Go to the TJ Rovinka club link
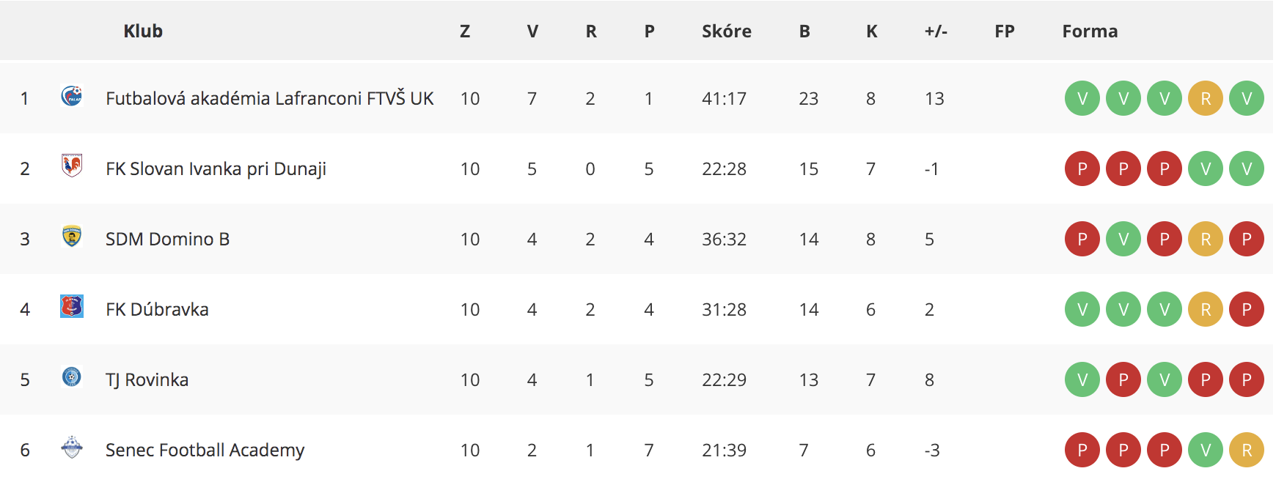The image size is (1276, 482). (147, 379)
